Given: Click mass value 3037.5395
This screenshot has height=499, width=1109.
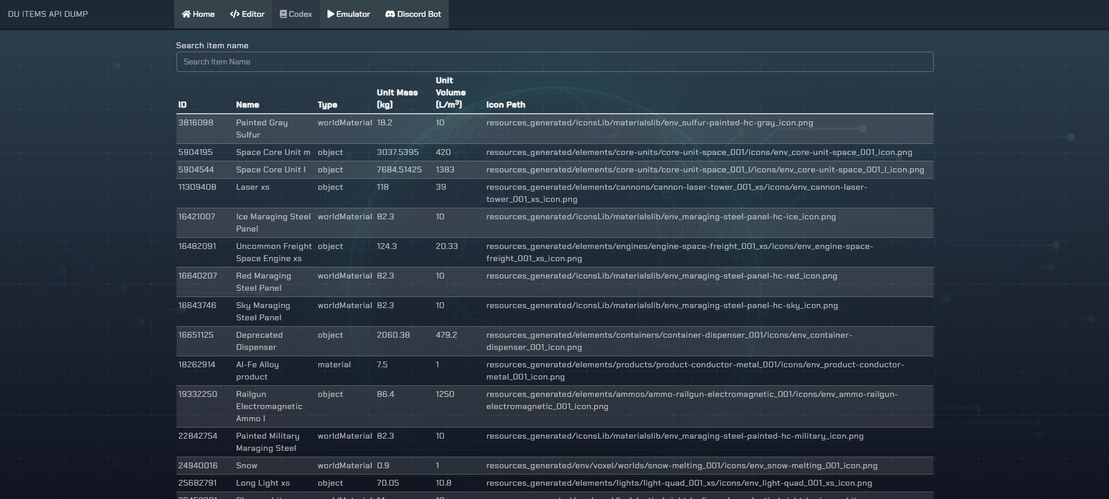Looking at the screenshot, I should click(398, 152).
